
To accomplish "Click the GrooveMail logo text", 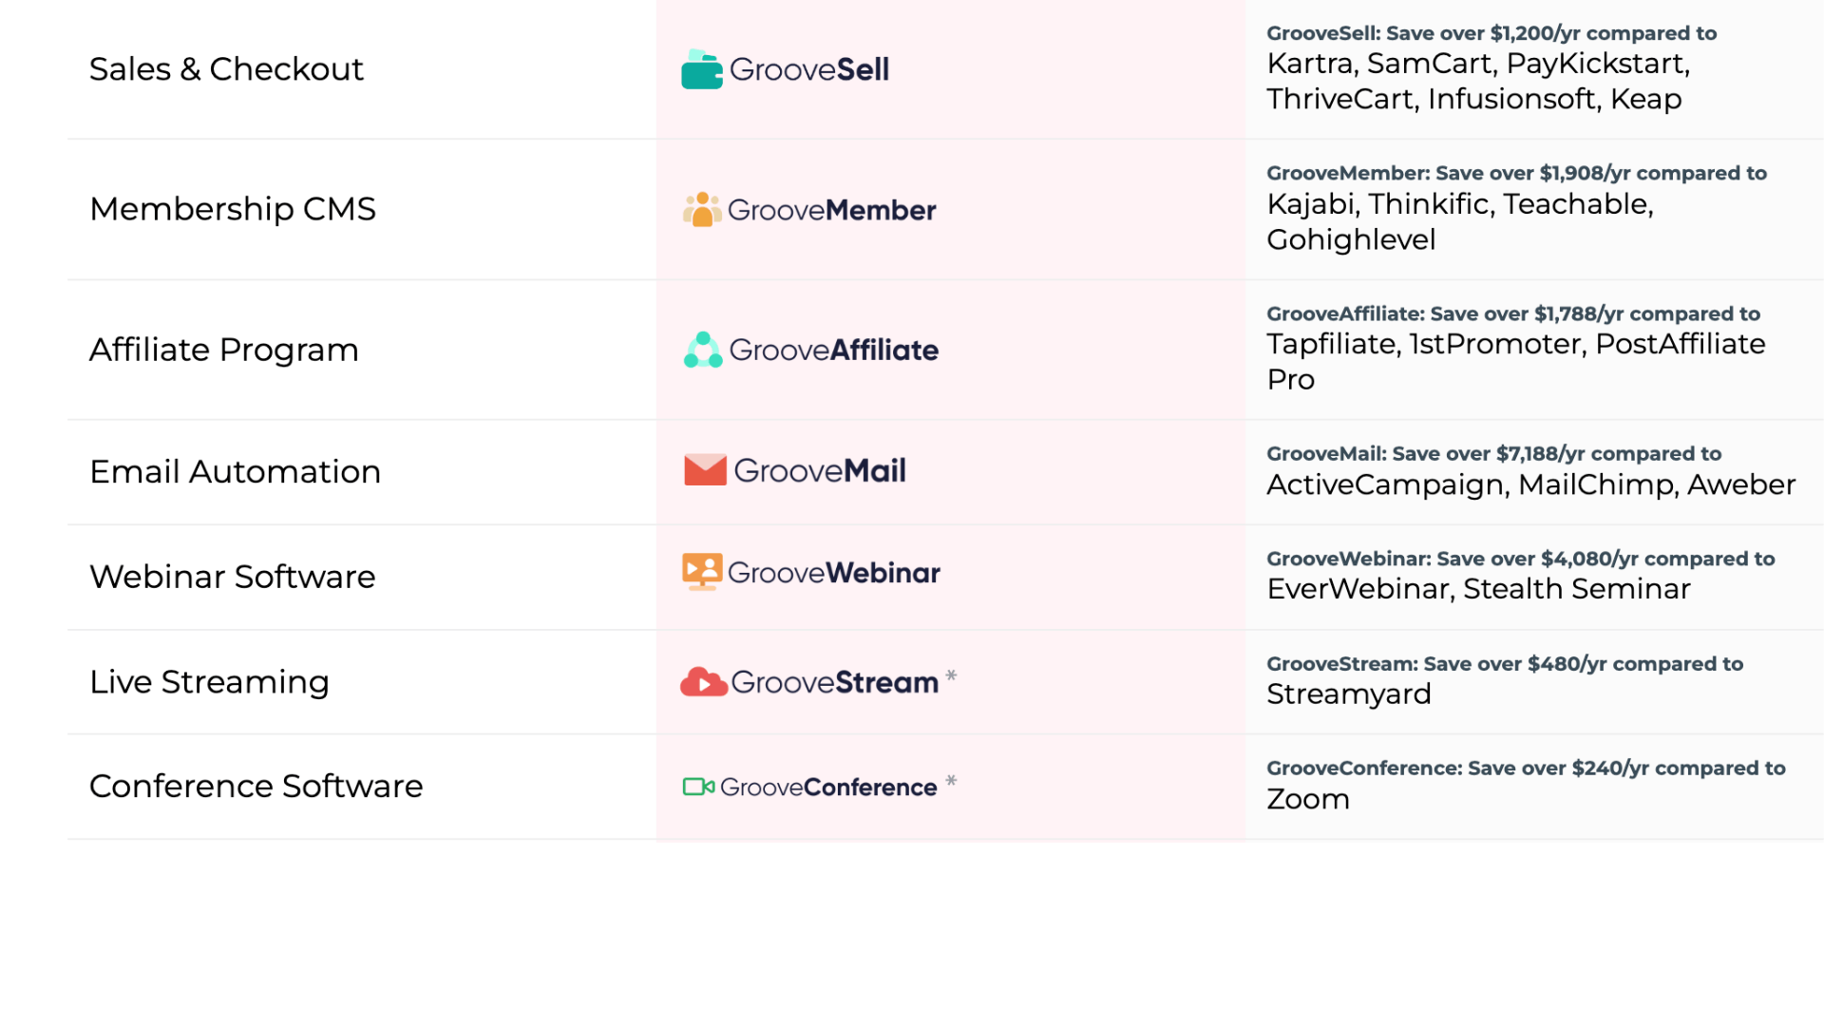I will (820, 470).
